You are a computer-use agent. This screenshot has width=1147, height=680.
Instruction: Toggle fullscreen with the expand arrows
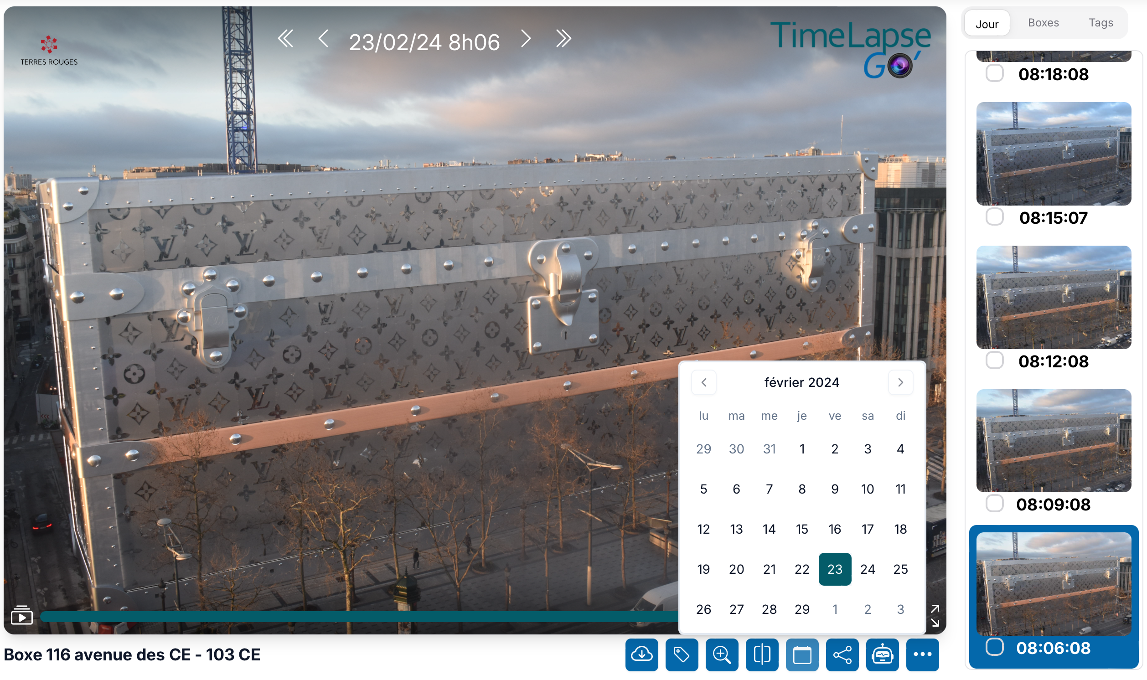935,615
